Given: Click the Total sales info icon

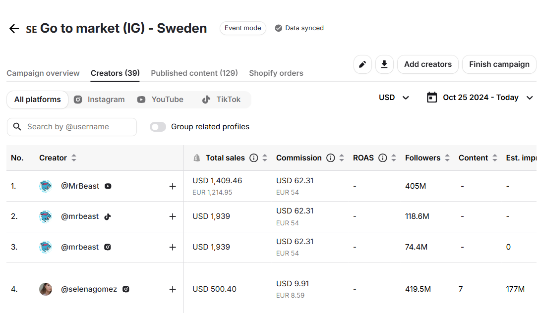Looking at the screenshot, I should (x=254, y=158).
